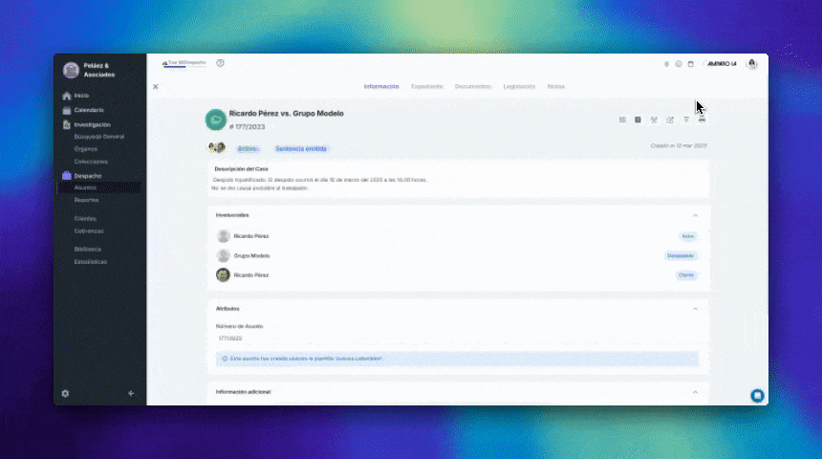
Task: Select Clientes in the sidebar
Action: [x=85, y=218]
